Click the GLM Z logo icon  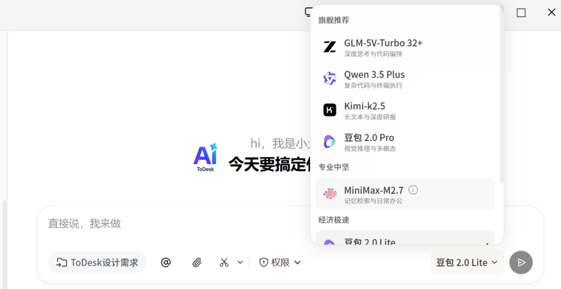[329, 47]
